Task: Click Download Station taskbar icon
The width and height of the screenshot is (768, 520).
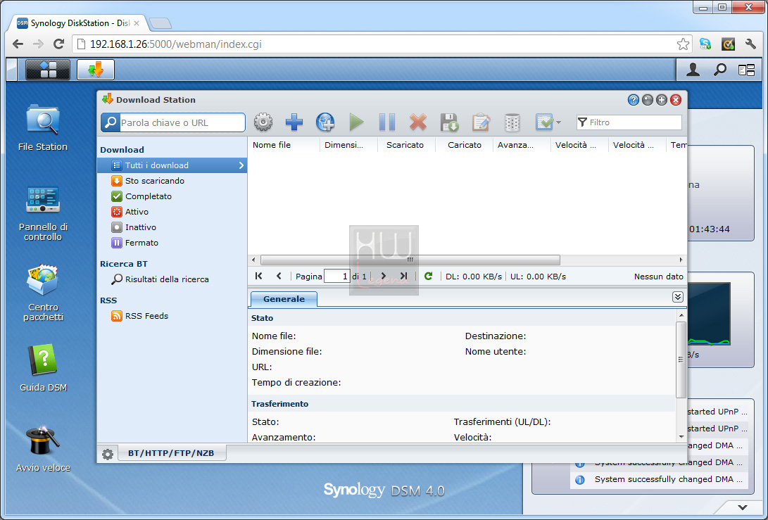Action: tap(96, 70)
